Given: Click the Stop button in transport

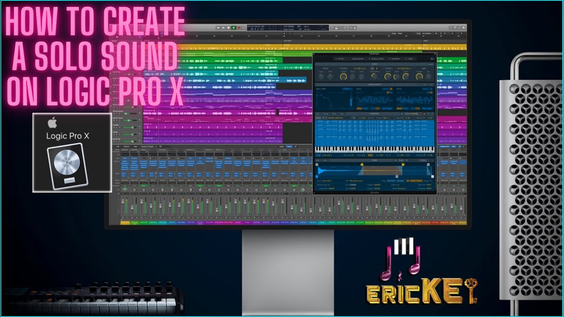Looking at the screenshot, I should (x=228, y=28).
